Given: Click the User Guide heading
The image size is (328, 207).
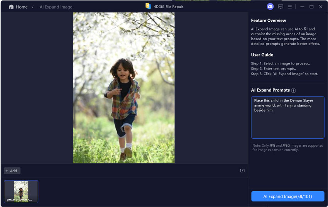Looking at the screenshot, I should (262, 55).
